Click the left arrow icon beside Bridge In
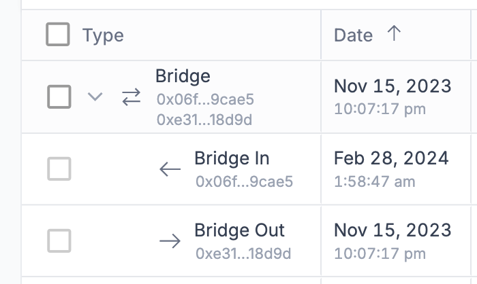This screenshot has width=477, height=284. [x=170, y=170]
